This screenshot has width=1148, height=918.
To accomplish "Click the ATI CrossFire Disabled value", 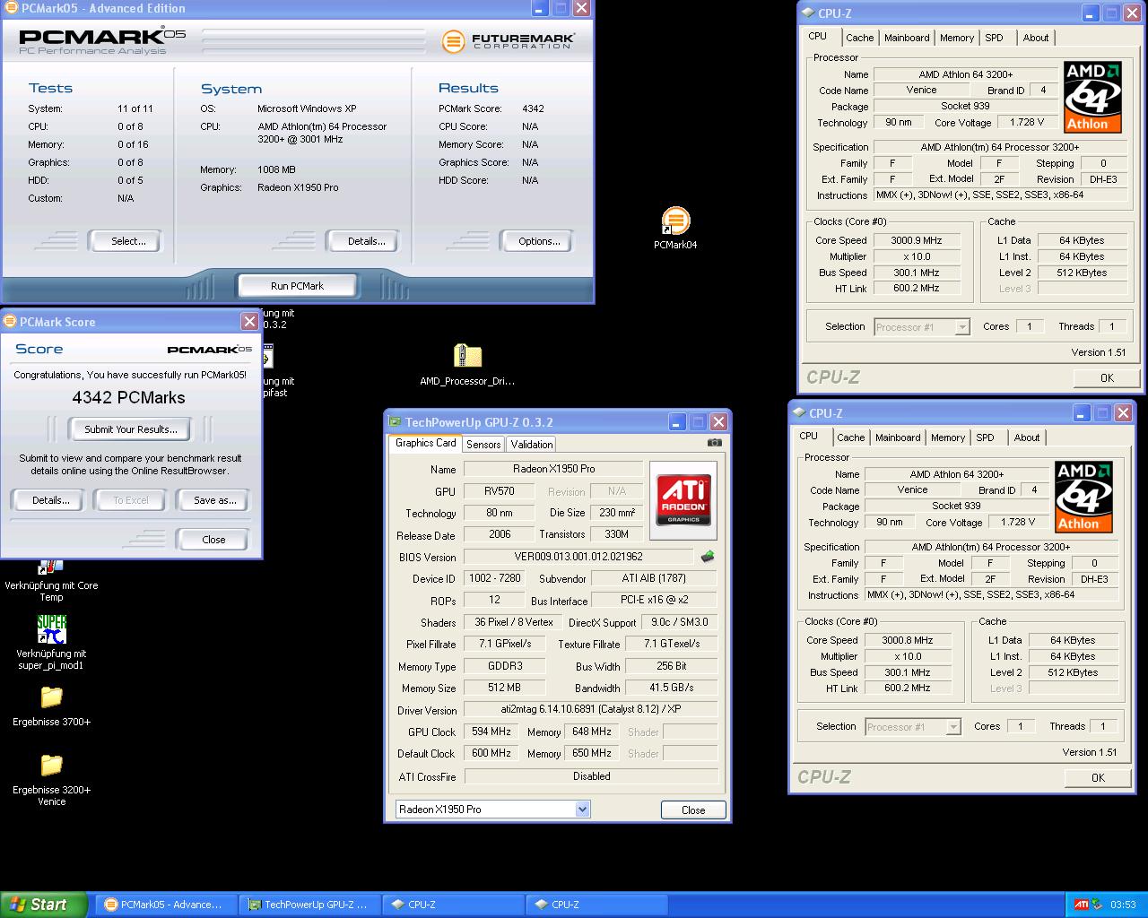I will [591, 776].
